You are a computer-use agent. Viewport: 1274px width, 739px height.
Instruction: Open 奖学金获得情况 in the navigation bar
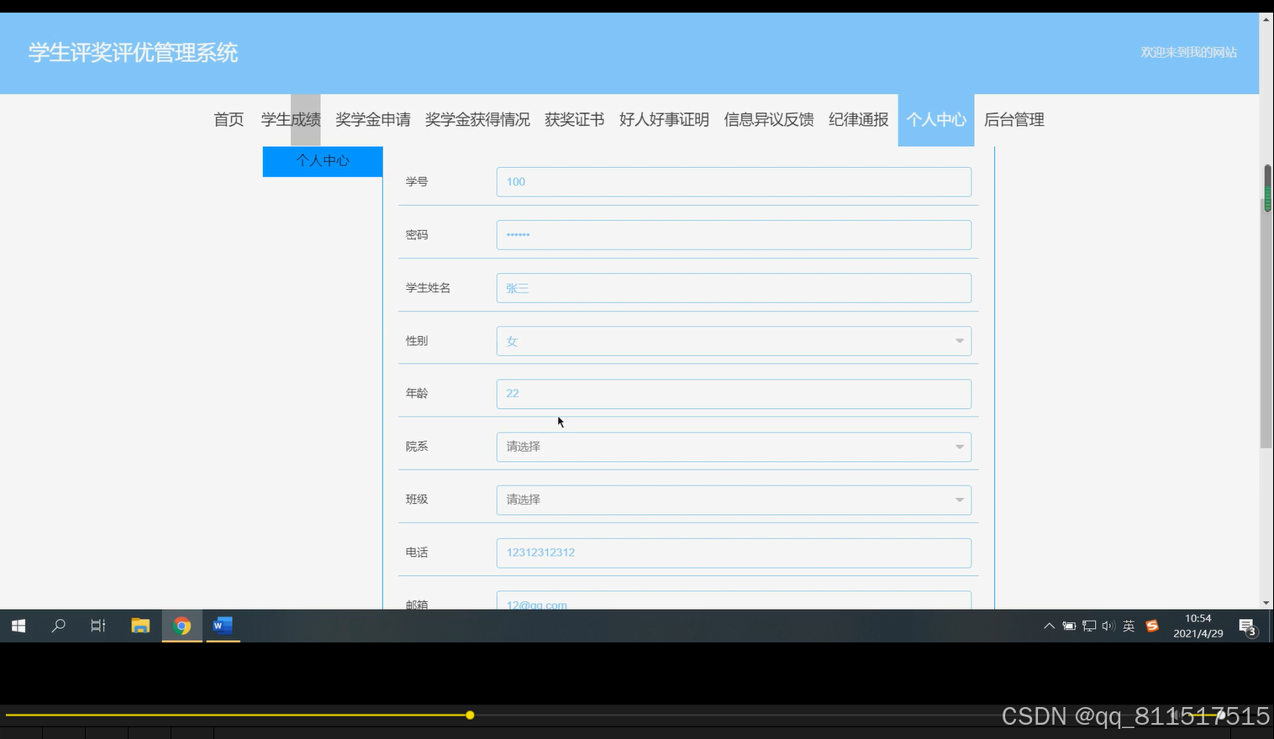pyautogui.click(x=477, y=119)
